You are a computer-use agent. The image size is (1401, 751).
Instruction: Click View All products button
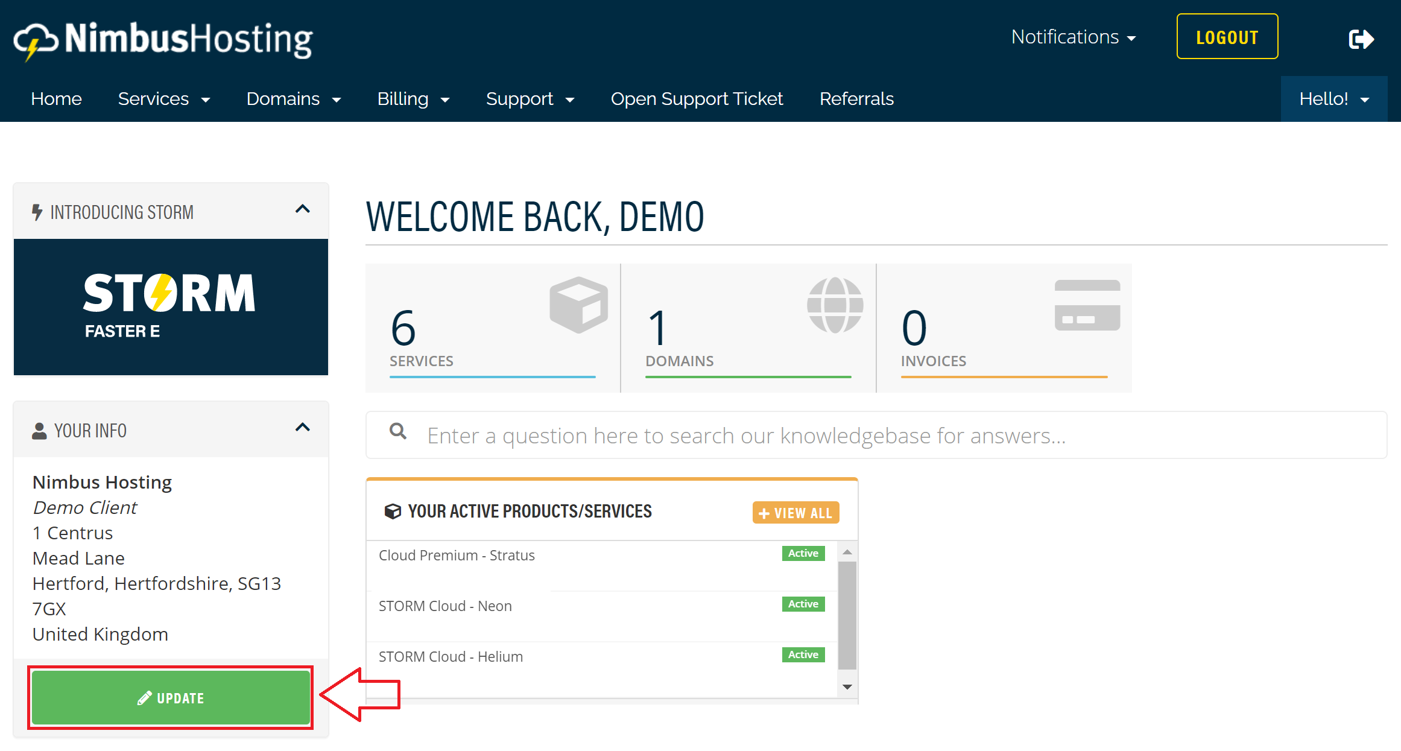pos(795,513)
